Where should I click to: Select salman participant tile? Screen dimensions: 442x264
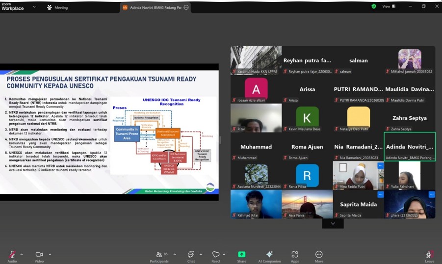pyautogui.click(x=359, y=60)
